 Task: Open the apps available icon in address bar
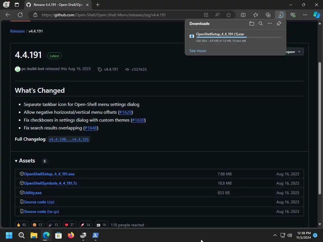206,15
